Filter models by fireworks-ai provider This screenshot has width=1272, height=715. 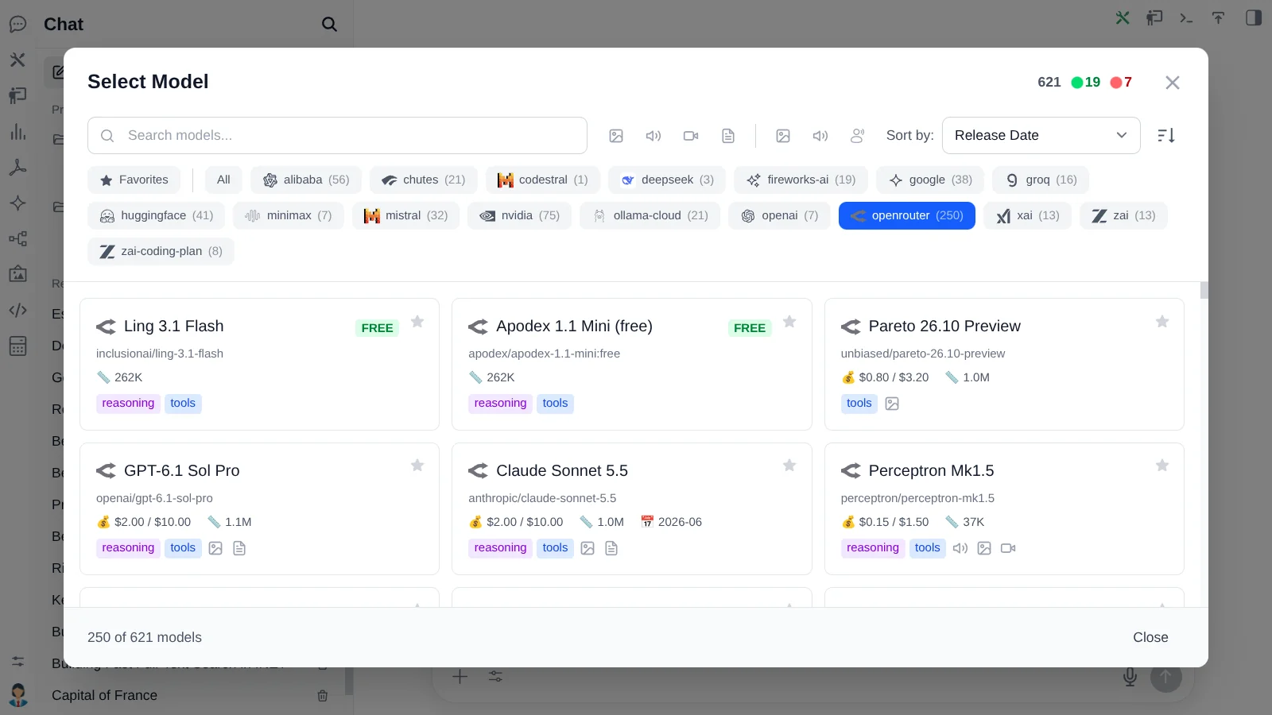tap(801, 180)
